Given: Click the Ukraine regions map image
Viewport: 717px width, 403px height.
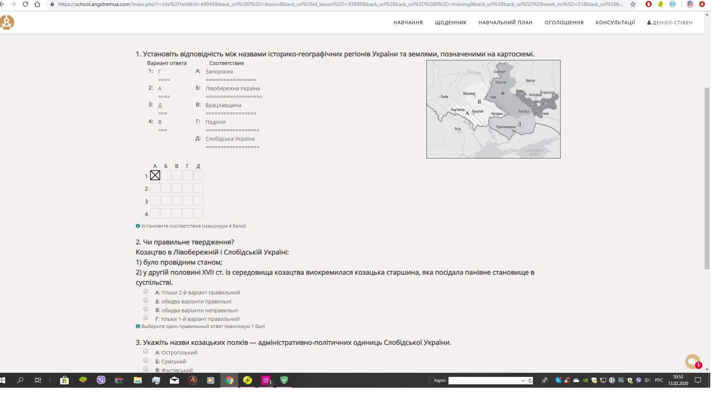Looking at the screenshot, I should tap(493, 109).
